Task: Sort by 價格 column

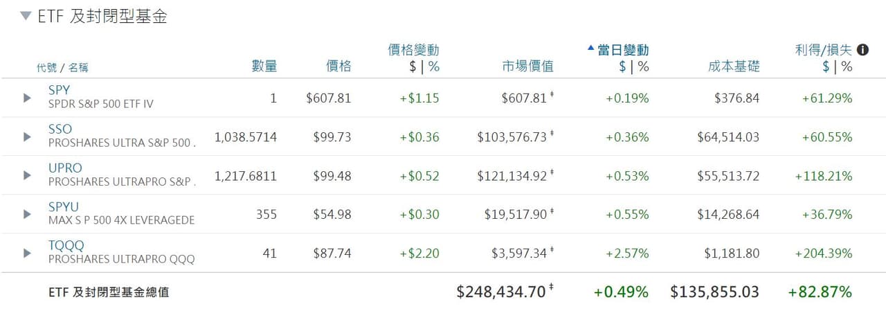Action: click(338, 66)
